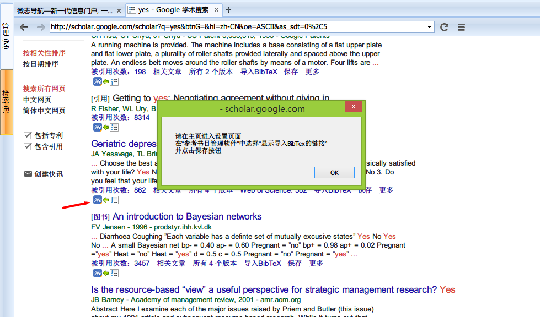Select 中文网页 filter
Image resolution: width=540 pixels, height=317 pixels.
pyautogui.click(x=37, y=100)
